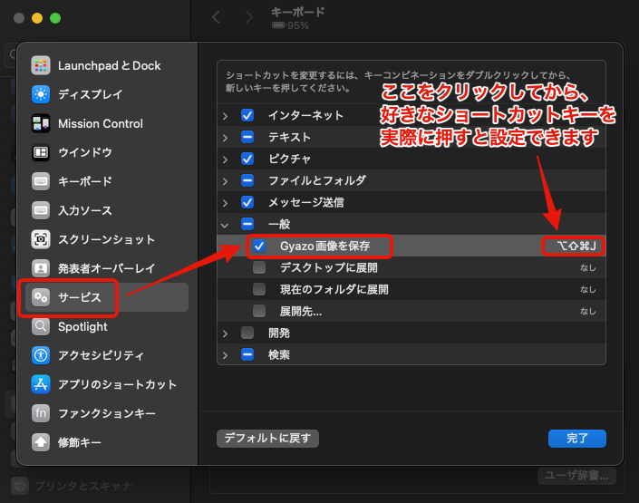639x503 pixels.
Task: Click the スクリーンショット icon
Action: [x=41, y=239]
